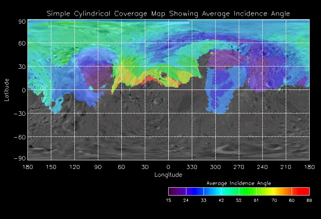
Task: Click the longitude tick label '150'
Action: click(51, 167)
